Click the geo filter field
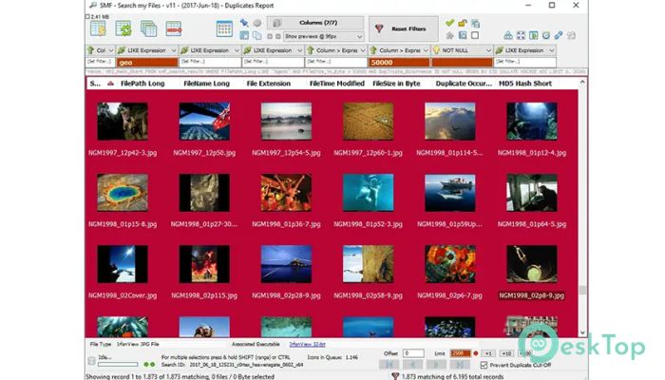The image size is (665, 380). pyautogui.click(x=147, y=63)
